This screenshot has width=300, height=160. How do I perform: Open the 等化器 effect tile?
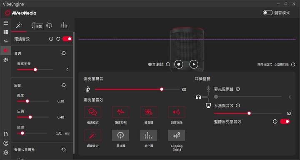(148, 135)
